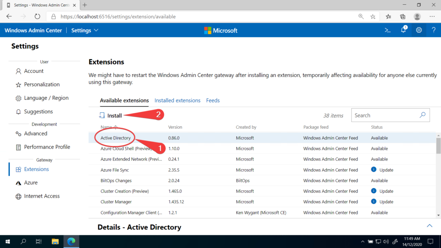The height and width of the screenshot is (248, 441).
Task: Navigate home via Windows Admin Center link
Action: pyautogui.click(x=33, y=30)
